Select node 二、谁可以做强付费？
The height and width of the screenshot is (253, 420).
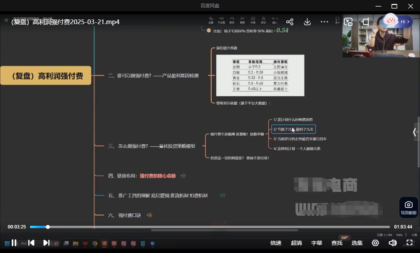point(153,76)
